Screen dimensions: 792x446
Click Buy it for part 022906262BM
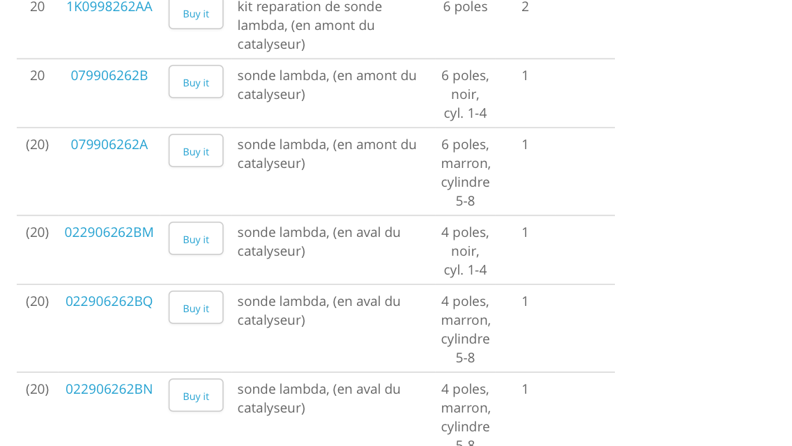[x=196, y=238]
